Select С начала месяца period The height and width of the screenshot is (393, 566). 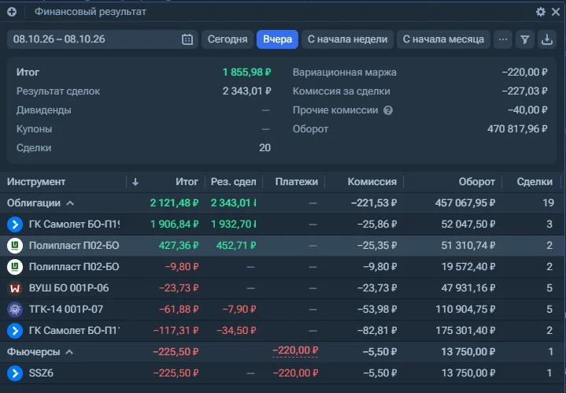443,39
